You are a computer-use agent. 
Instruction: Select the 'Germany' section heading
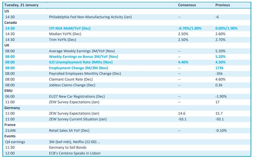click(12, 108)
